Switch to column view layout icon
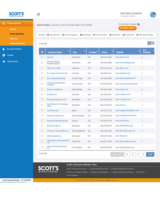Image resolution: width=160 pixels, height=197 pixels. coord(153,43)
